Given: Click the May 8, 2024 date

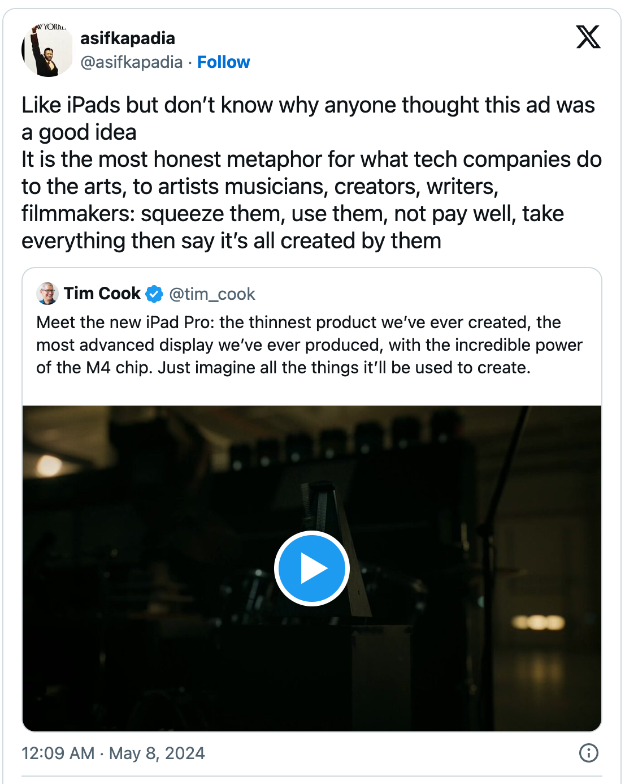Looking at the screenshot, I should point(157,753).
